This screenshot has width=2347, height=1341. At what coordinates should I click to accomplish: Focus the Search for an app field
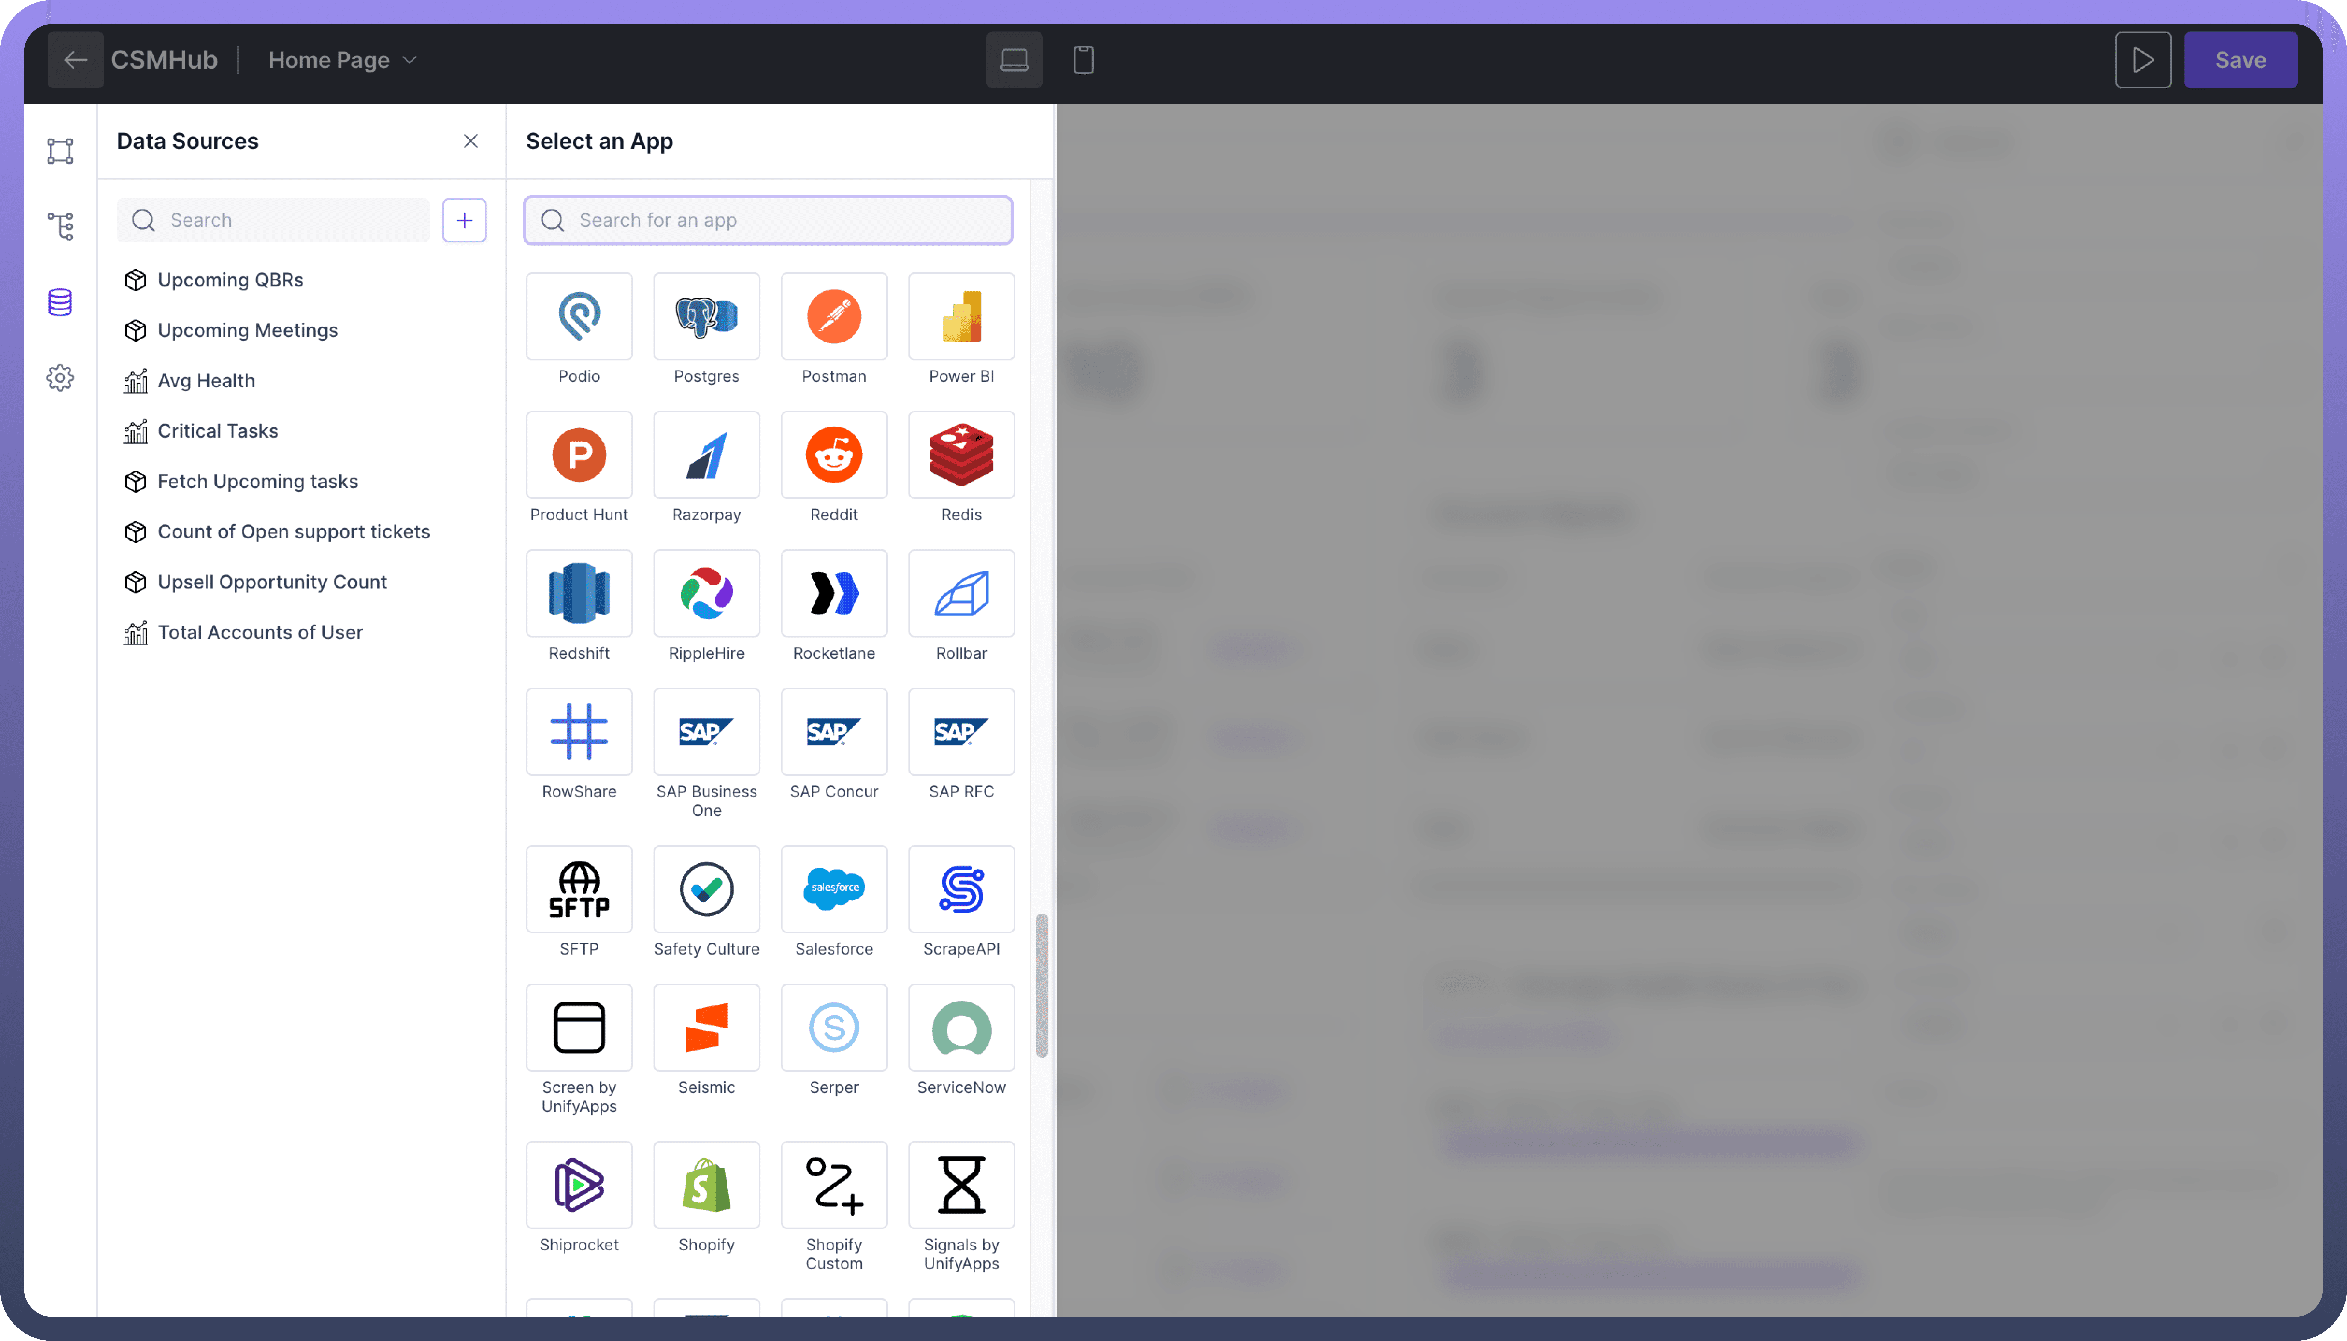(x=768, y=220)
